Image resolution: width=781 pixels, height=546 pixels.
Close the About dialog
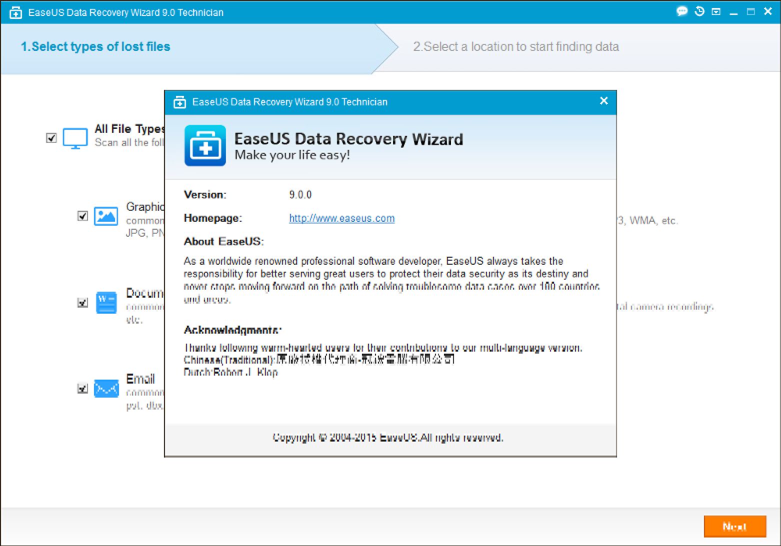click(x=603, y=101)
